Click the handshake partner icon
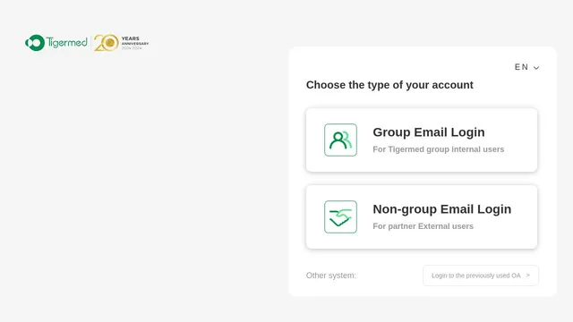The image size is (573, 322). [x=340, y=216]
